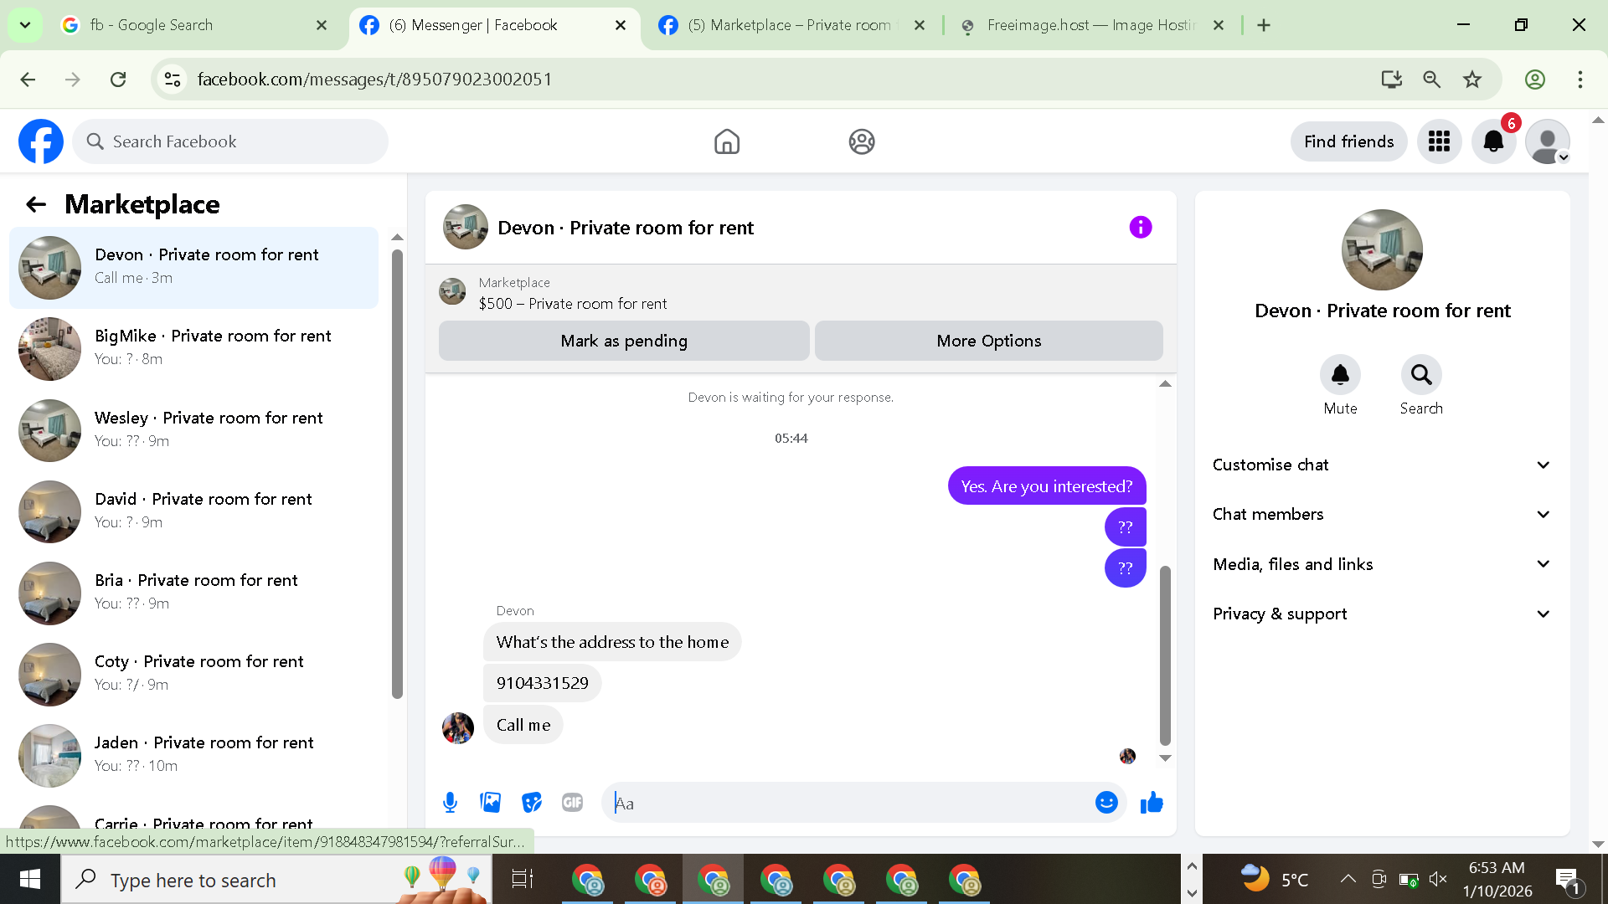The width and height of the screenshot is (1608, 904).
Task: Expand the Customise chat section
Action: click(1382, 465)
